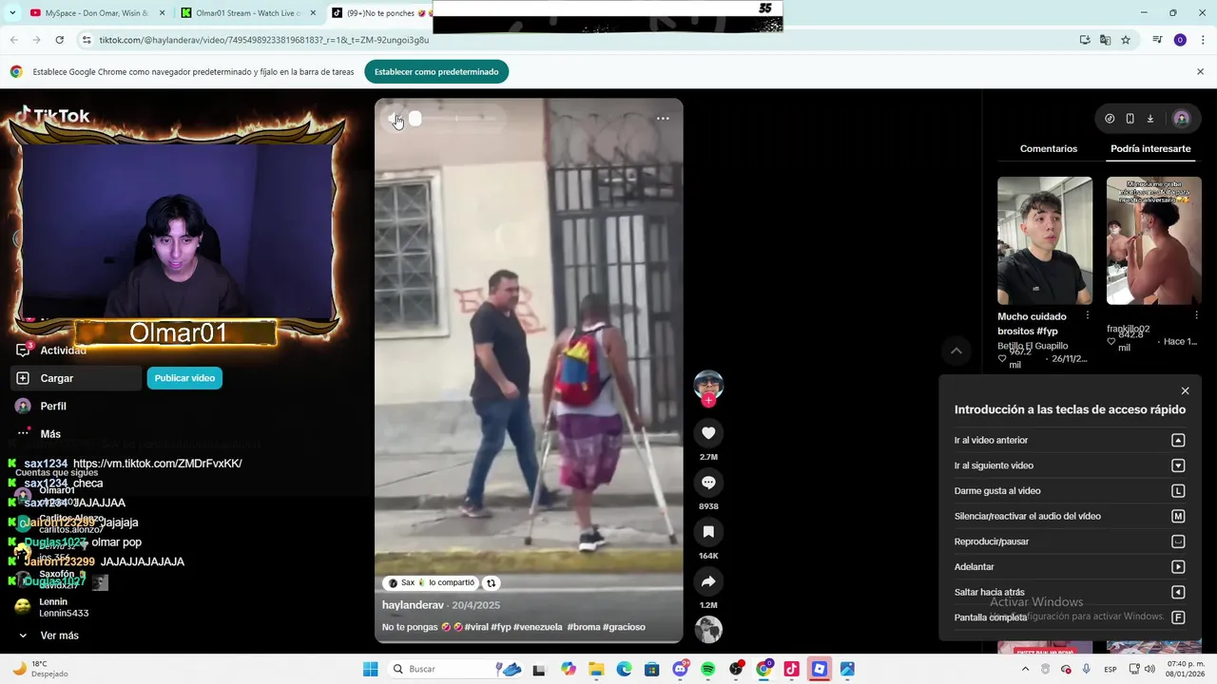Click the download desktop app icon
The width and height of the screenshot is (1217, 684).
(x=1149, y=119)
